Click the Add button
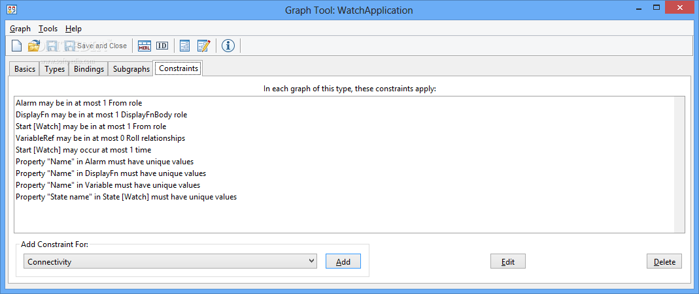The height and width of the screenshot is (294, 699). click(x=343, y=261)
